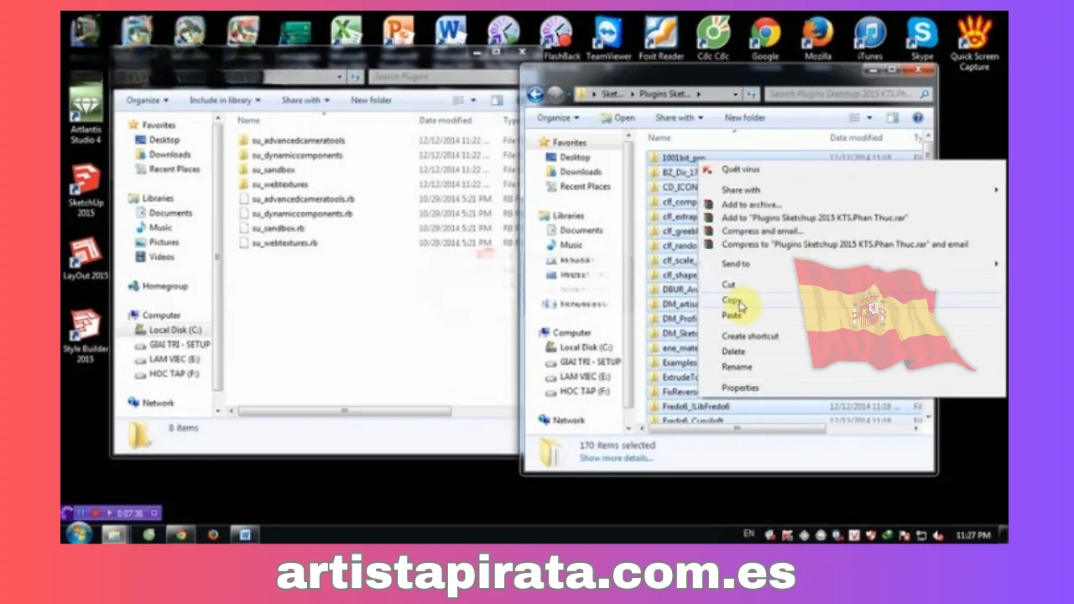Click New folder in the front window
Screen dimensions: 1074x604
click(745, 118)
